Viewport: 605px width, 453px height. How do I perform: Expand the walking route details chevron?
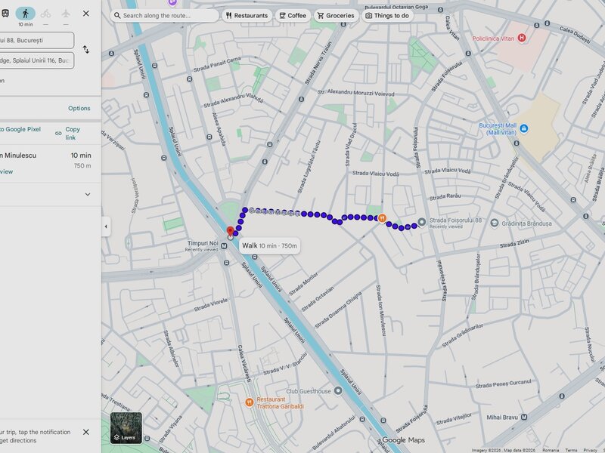[87, 194]
